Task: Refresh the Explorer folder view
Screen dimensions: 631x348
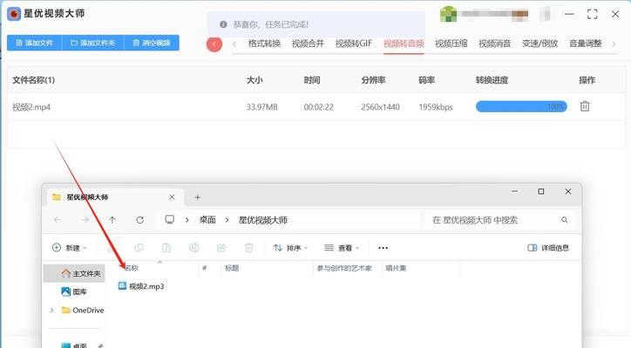Action: pyautogui.click(x=139, y=220)
